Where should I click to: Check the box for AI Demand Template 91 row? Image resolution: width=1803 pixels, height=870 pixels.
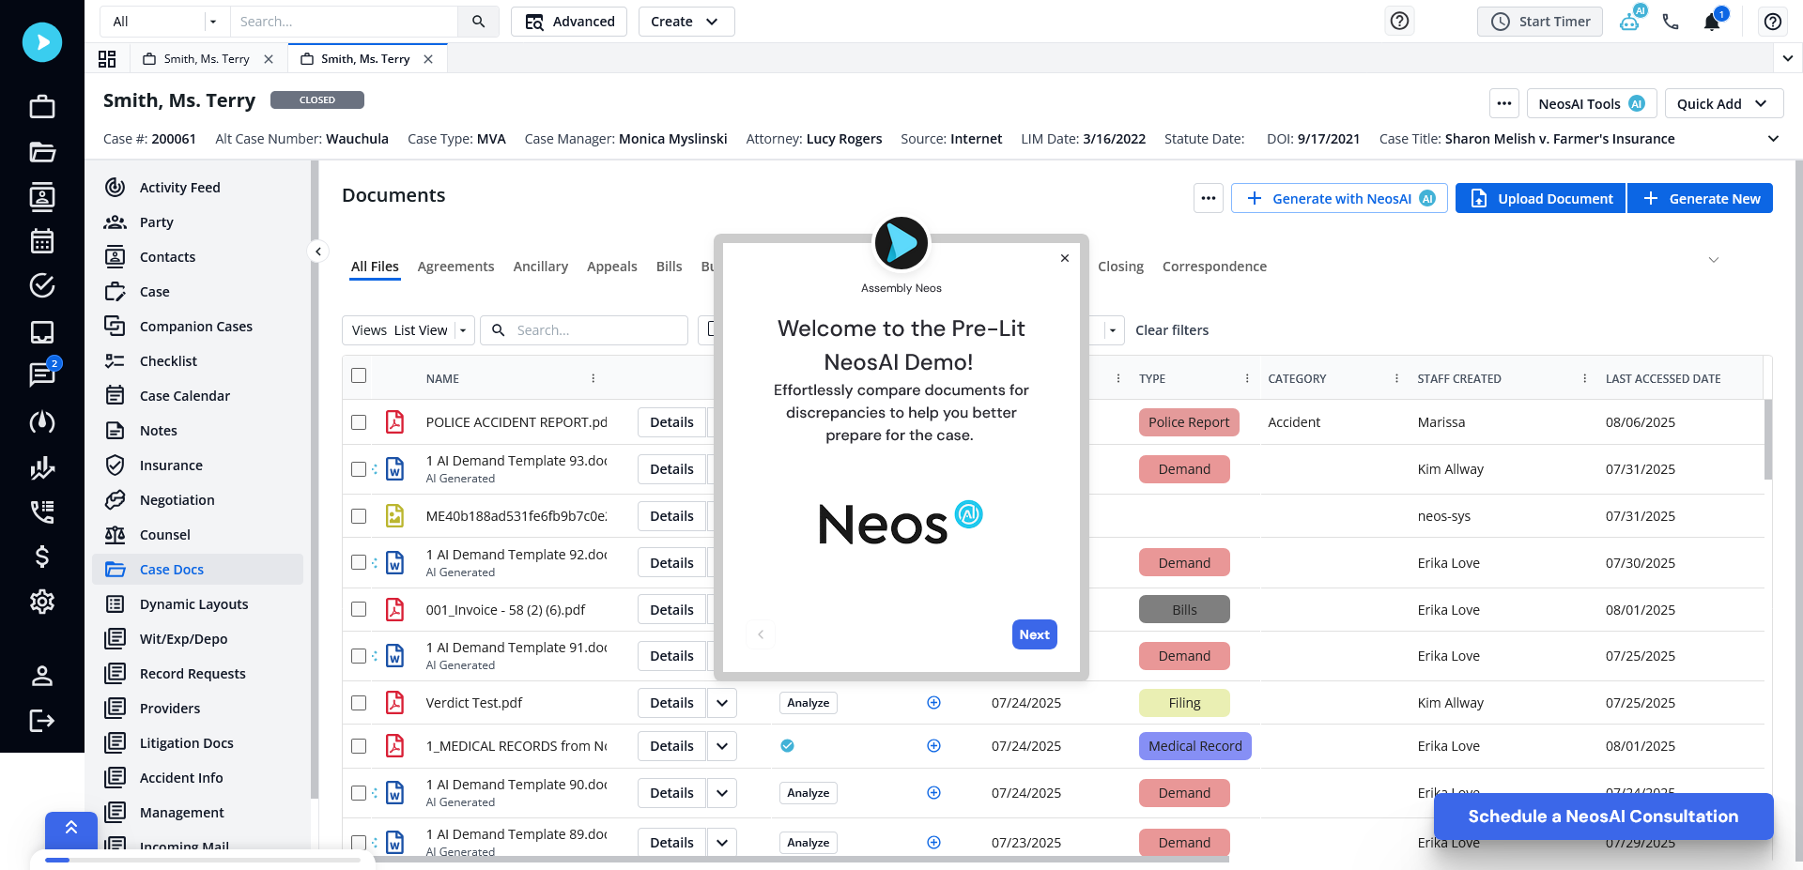359,656
